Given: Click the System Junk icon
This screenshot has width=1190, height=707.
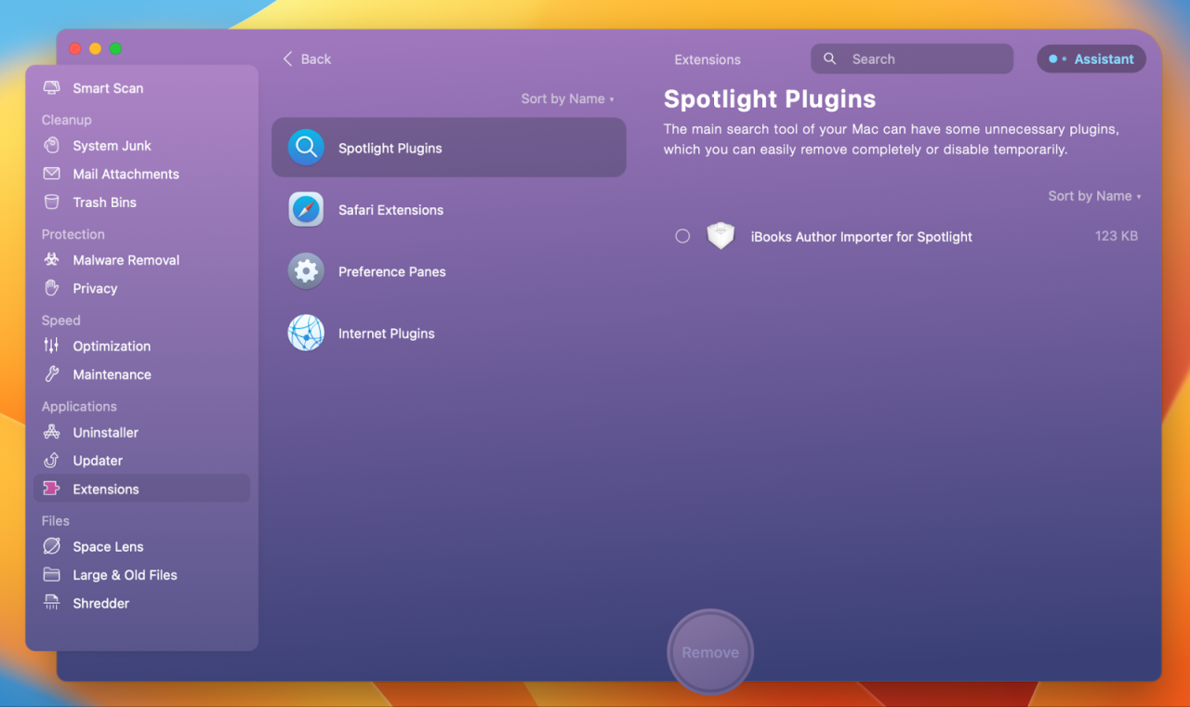Looking at the screenshot, I should [52, 146].
